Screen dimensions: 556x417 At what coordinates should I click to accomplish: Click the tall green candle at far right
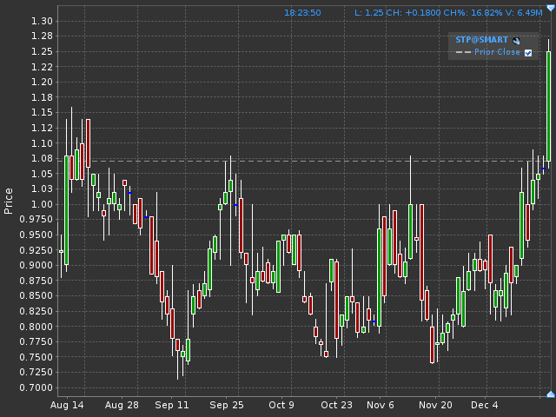click(549, 104)
